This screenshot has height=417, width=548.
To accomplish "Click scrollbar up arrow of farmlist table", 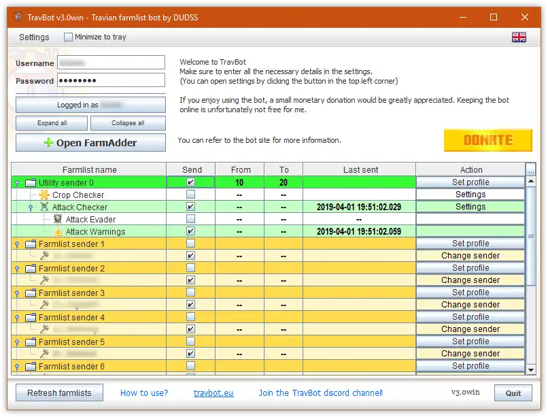I will click(531, 181).
